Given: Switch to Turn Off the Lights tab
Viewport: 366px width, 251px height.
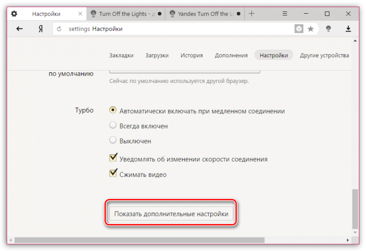Looking at the screenshot, I should 126,14.
